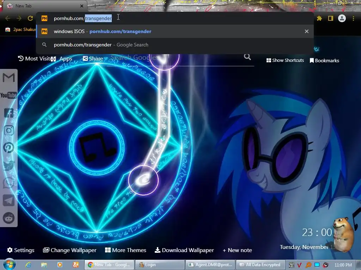Open the WhatsApp shortcut in the sidebar
The image size is (361, 270).
tap(9, 183)
